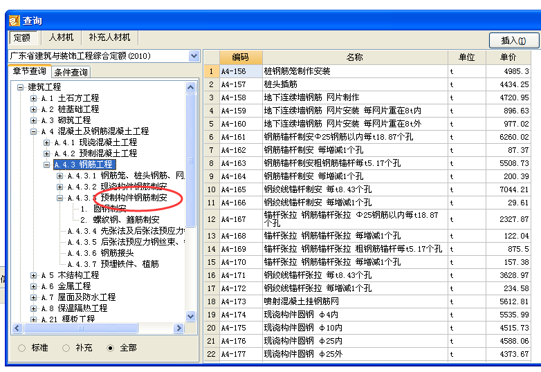Expand the A.4.3.1 钢筋笼 node
The height and width of the screenshot is (372, 541).
pos(59,176)
